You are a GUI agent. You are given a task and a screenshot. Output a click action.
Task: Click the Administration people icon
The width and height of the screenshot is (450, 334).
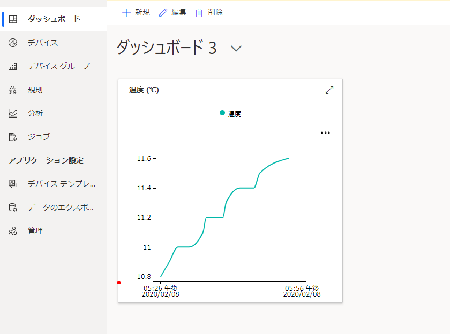13,231
